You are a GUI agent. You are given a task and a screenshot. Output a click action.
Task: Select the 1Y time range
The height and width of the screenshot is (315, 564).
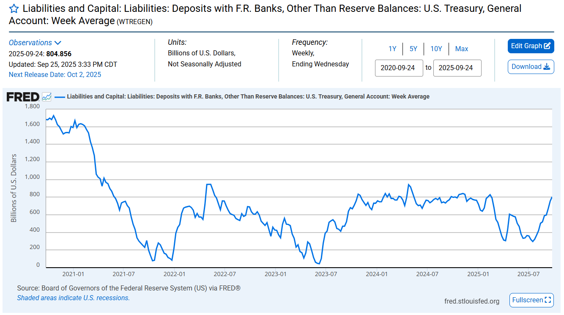(392, 49)
